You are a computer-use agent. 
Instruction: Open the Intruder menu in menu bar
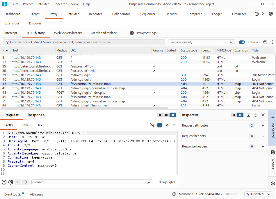click(43, 4)
